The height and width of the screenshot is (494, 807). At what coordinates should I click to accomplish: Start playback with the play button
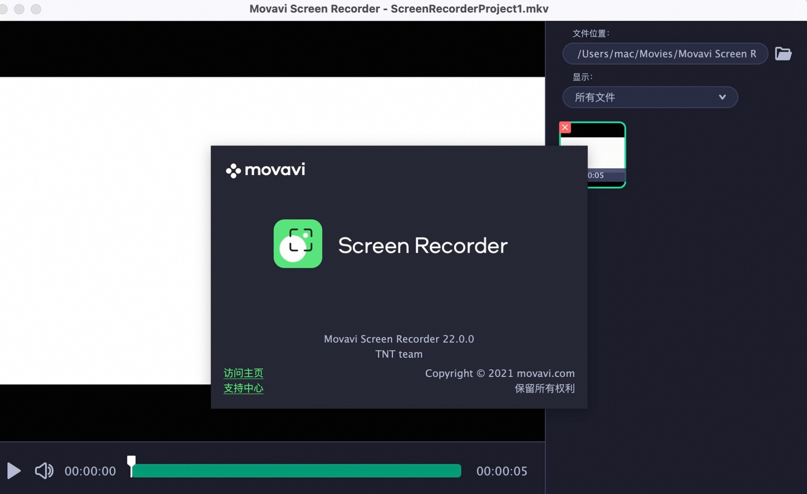[14, 471]
